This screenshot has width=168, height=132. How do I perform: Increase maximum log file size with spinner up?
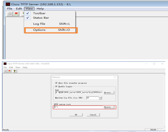pos(100,97)
